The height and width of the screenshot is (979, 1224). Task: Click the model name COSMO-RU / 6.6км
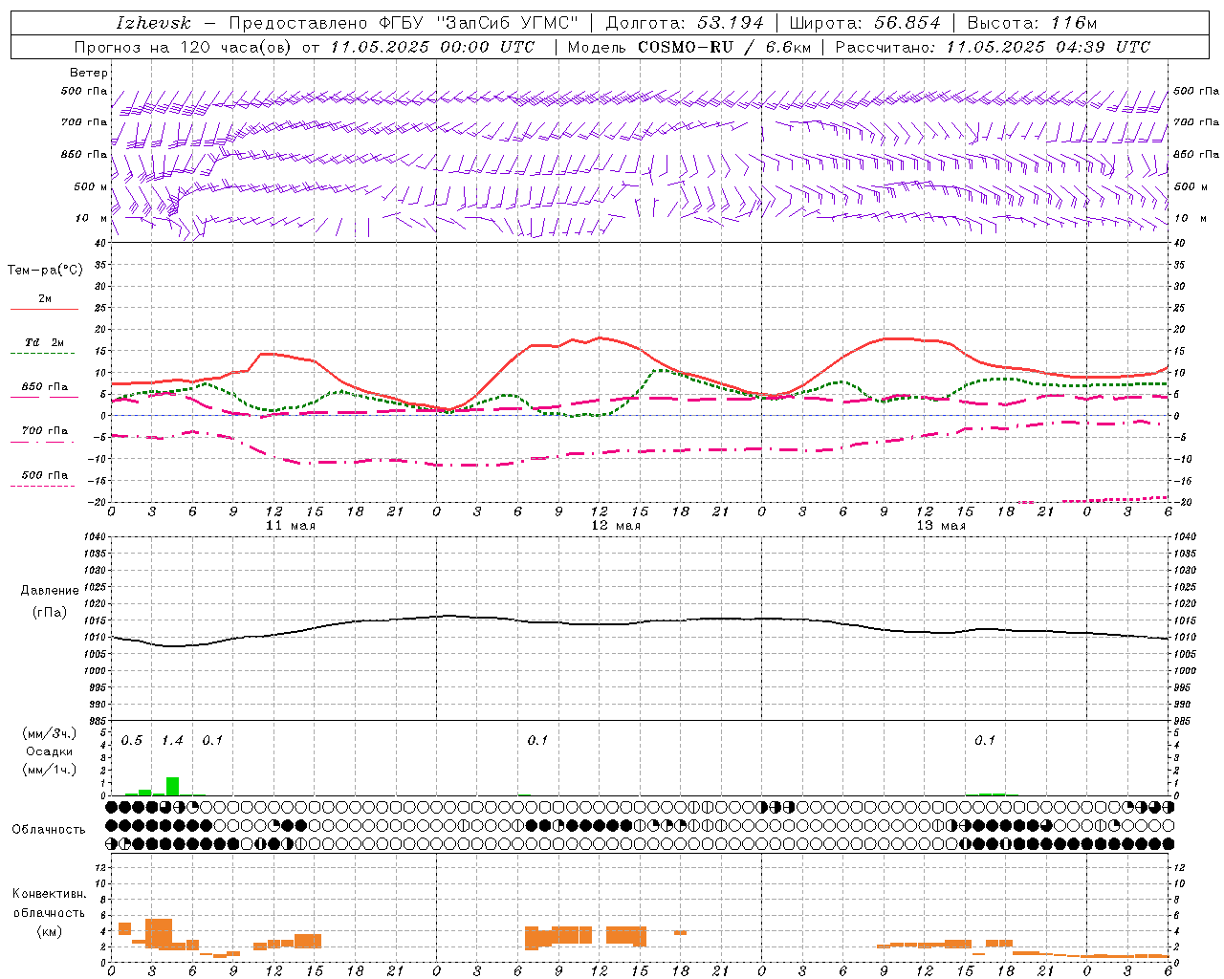(x=722, y=47)
